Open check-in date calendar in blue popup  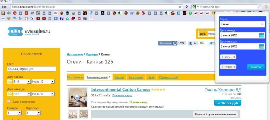[x=261, y=35]
